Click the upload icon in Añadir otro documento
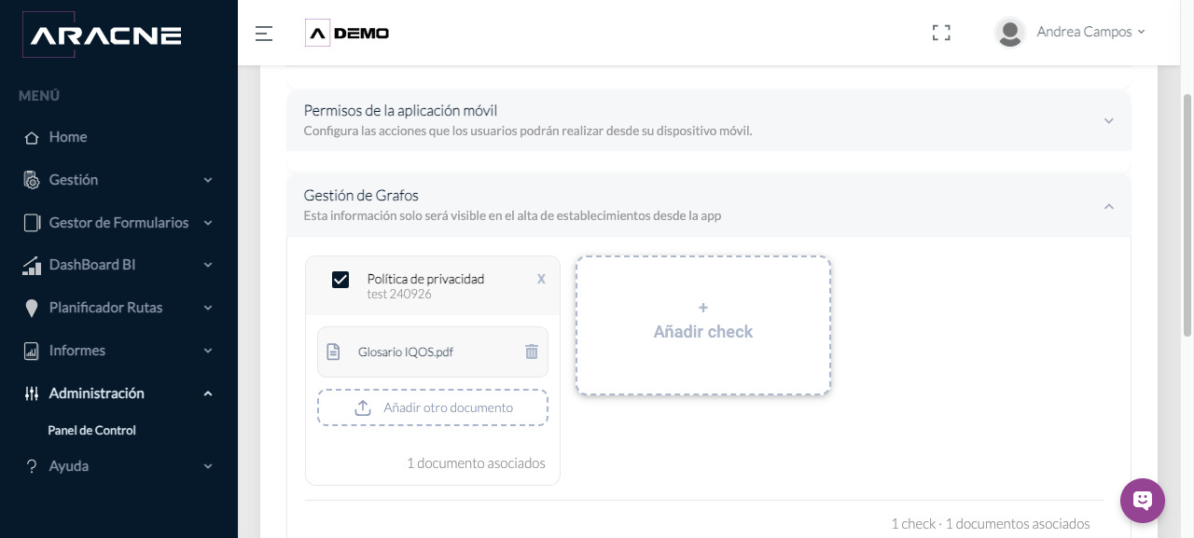This screenshot has height=538, width=1194. [363, 408]
